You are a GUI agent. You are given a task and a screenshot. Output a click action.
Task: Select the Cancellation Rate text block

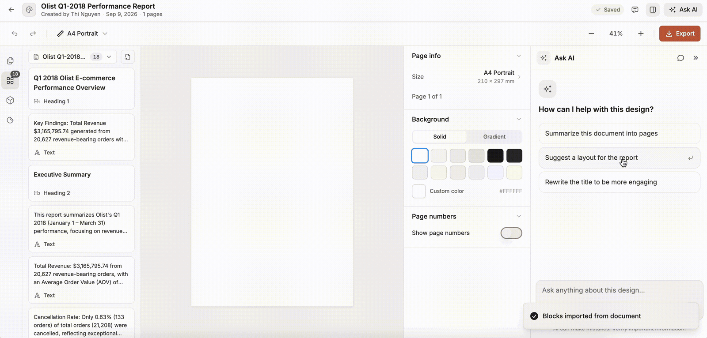coord(81,323)
